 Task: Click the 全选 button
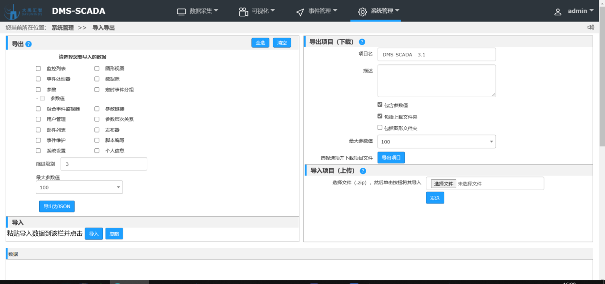tap(260, 43)
